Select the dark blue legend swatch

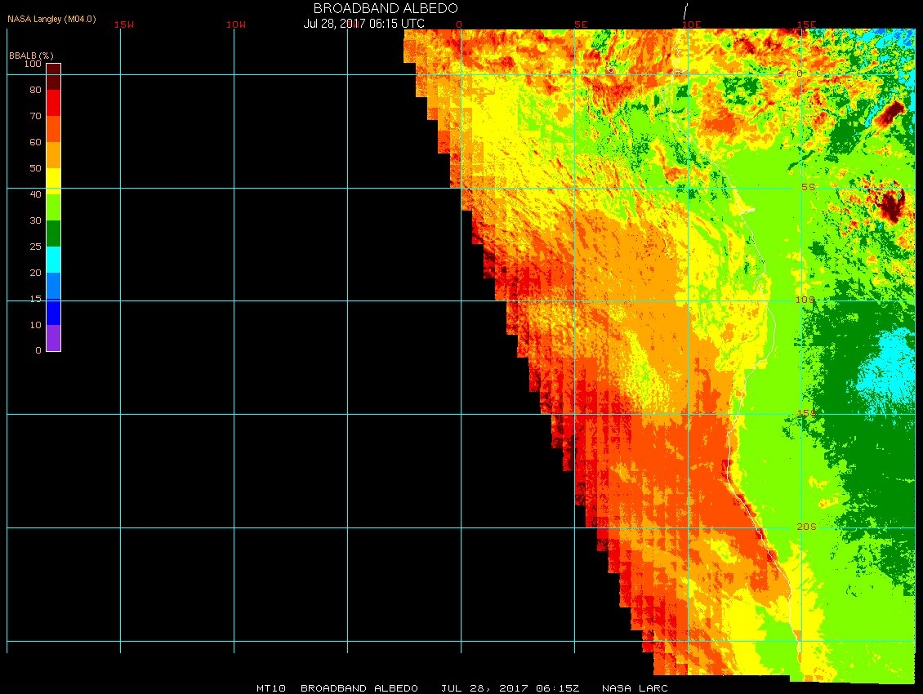point(53,312)
